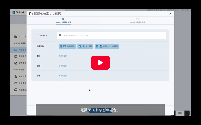201x125 pixels.
Task: Click the Step-2 checklist icon
Action: (x=137, y=19)
